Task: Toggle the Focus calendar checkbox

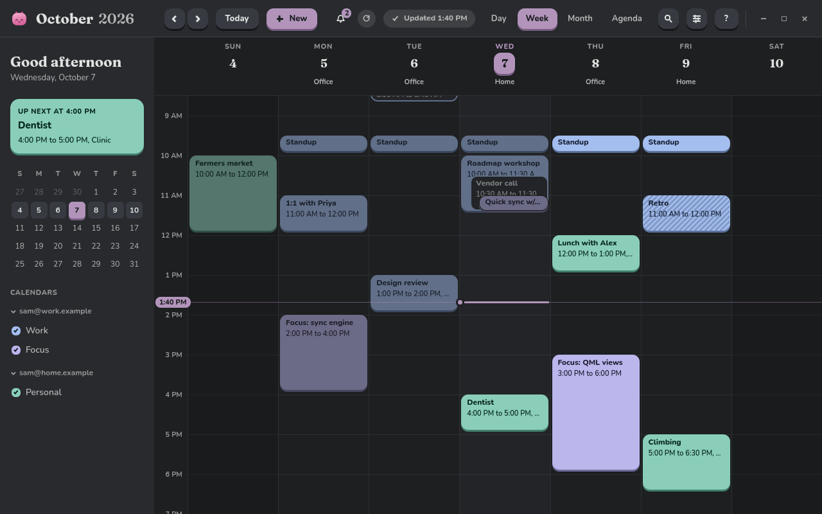Action: 16,350
